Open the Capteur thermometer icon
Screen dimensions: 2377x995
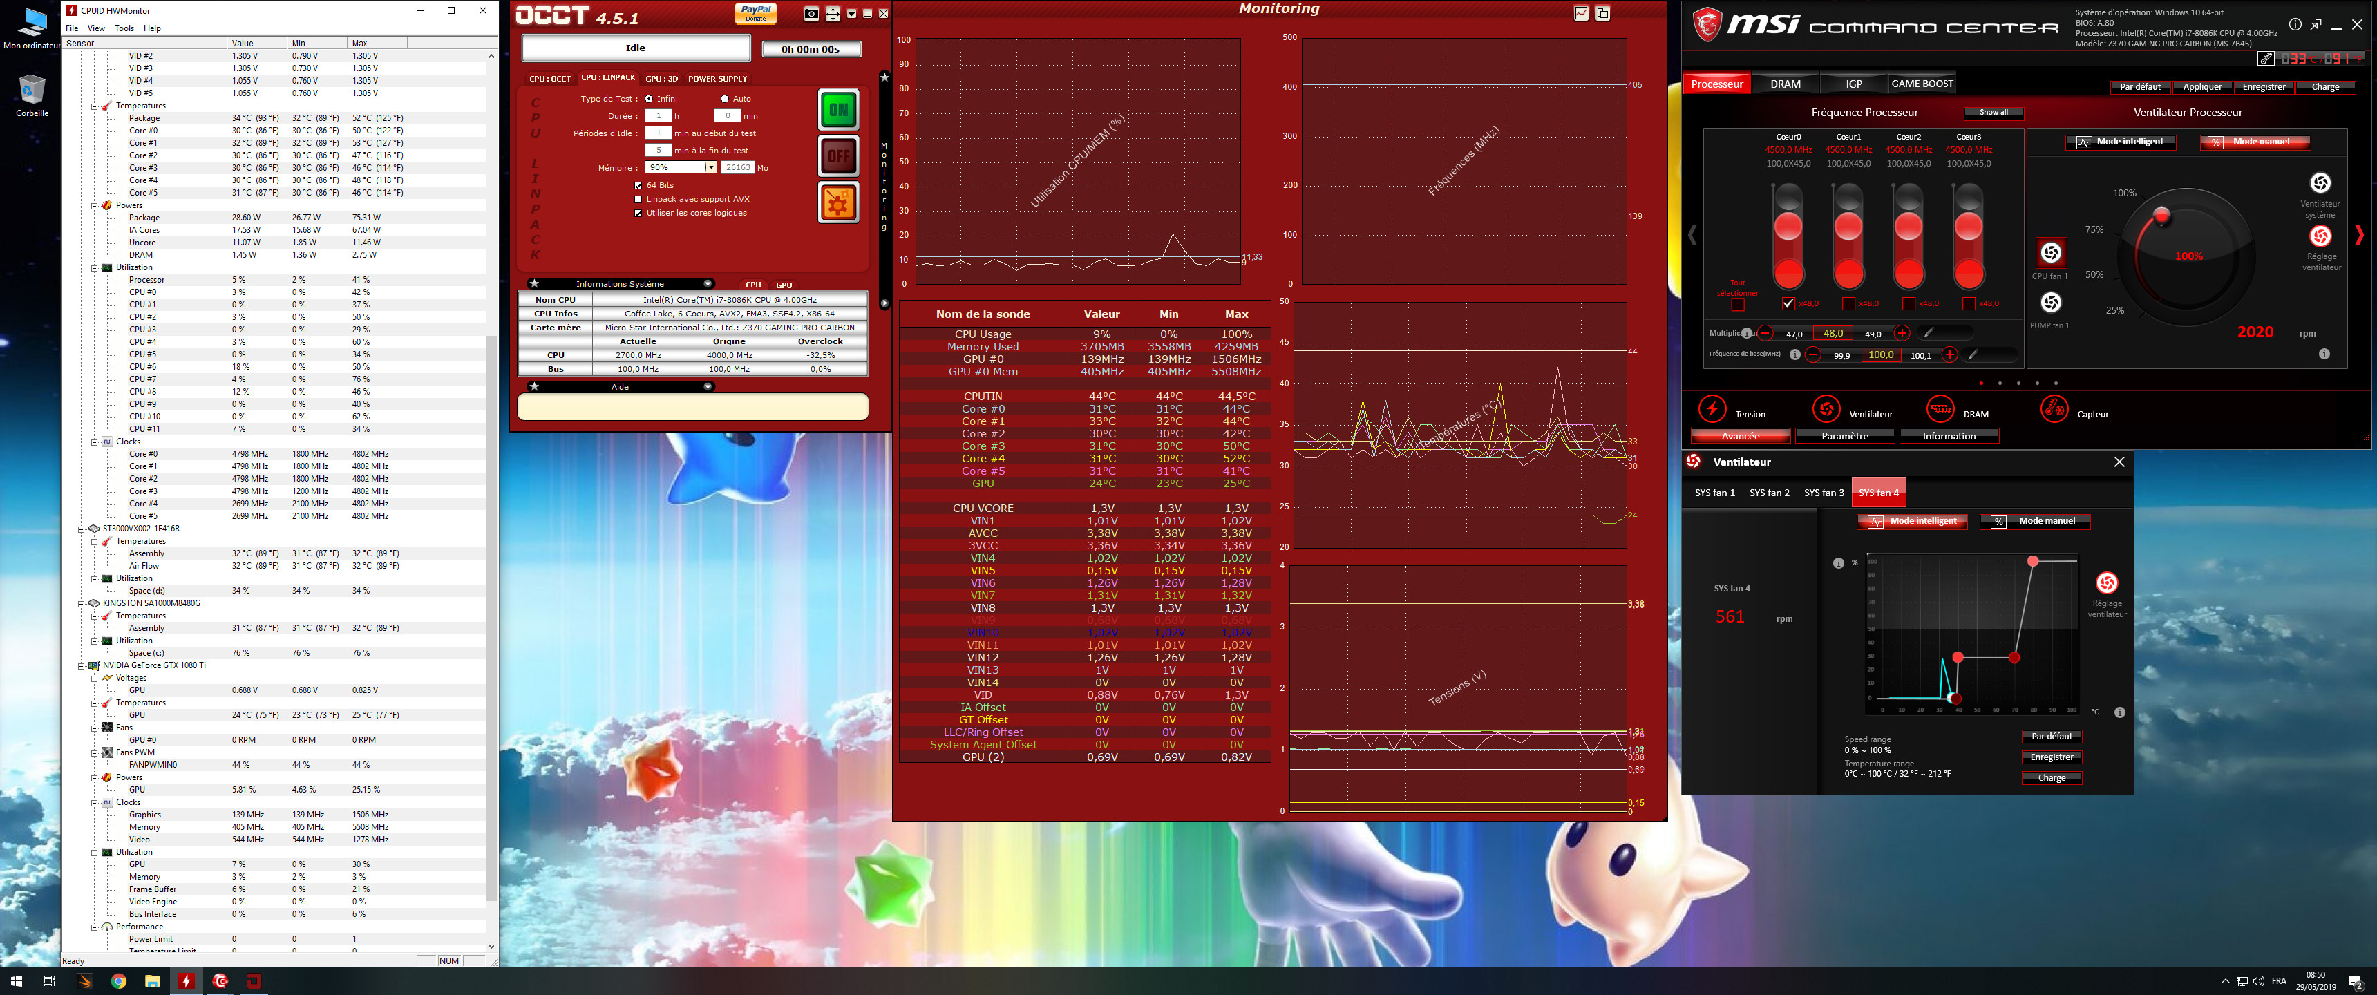(2054, 408)
